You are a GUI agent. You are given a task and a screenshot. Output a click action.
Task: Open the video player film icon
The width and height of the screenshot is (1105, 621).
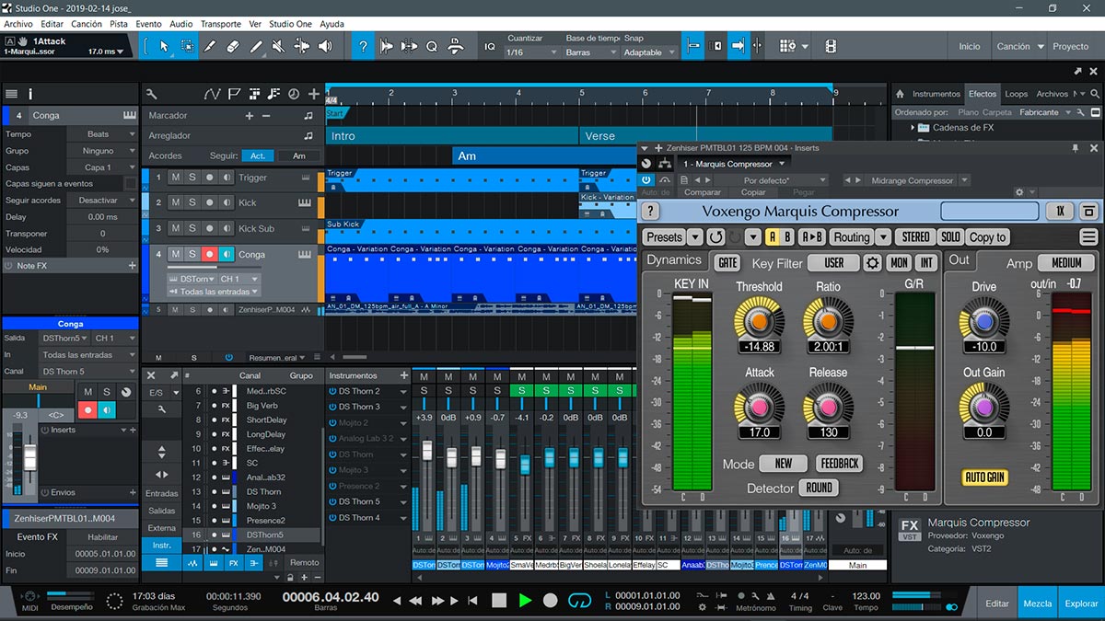pyautogui.click(x=831, y=46)
